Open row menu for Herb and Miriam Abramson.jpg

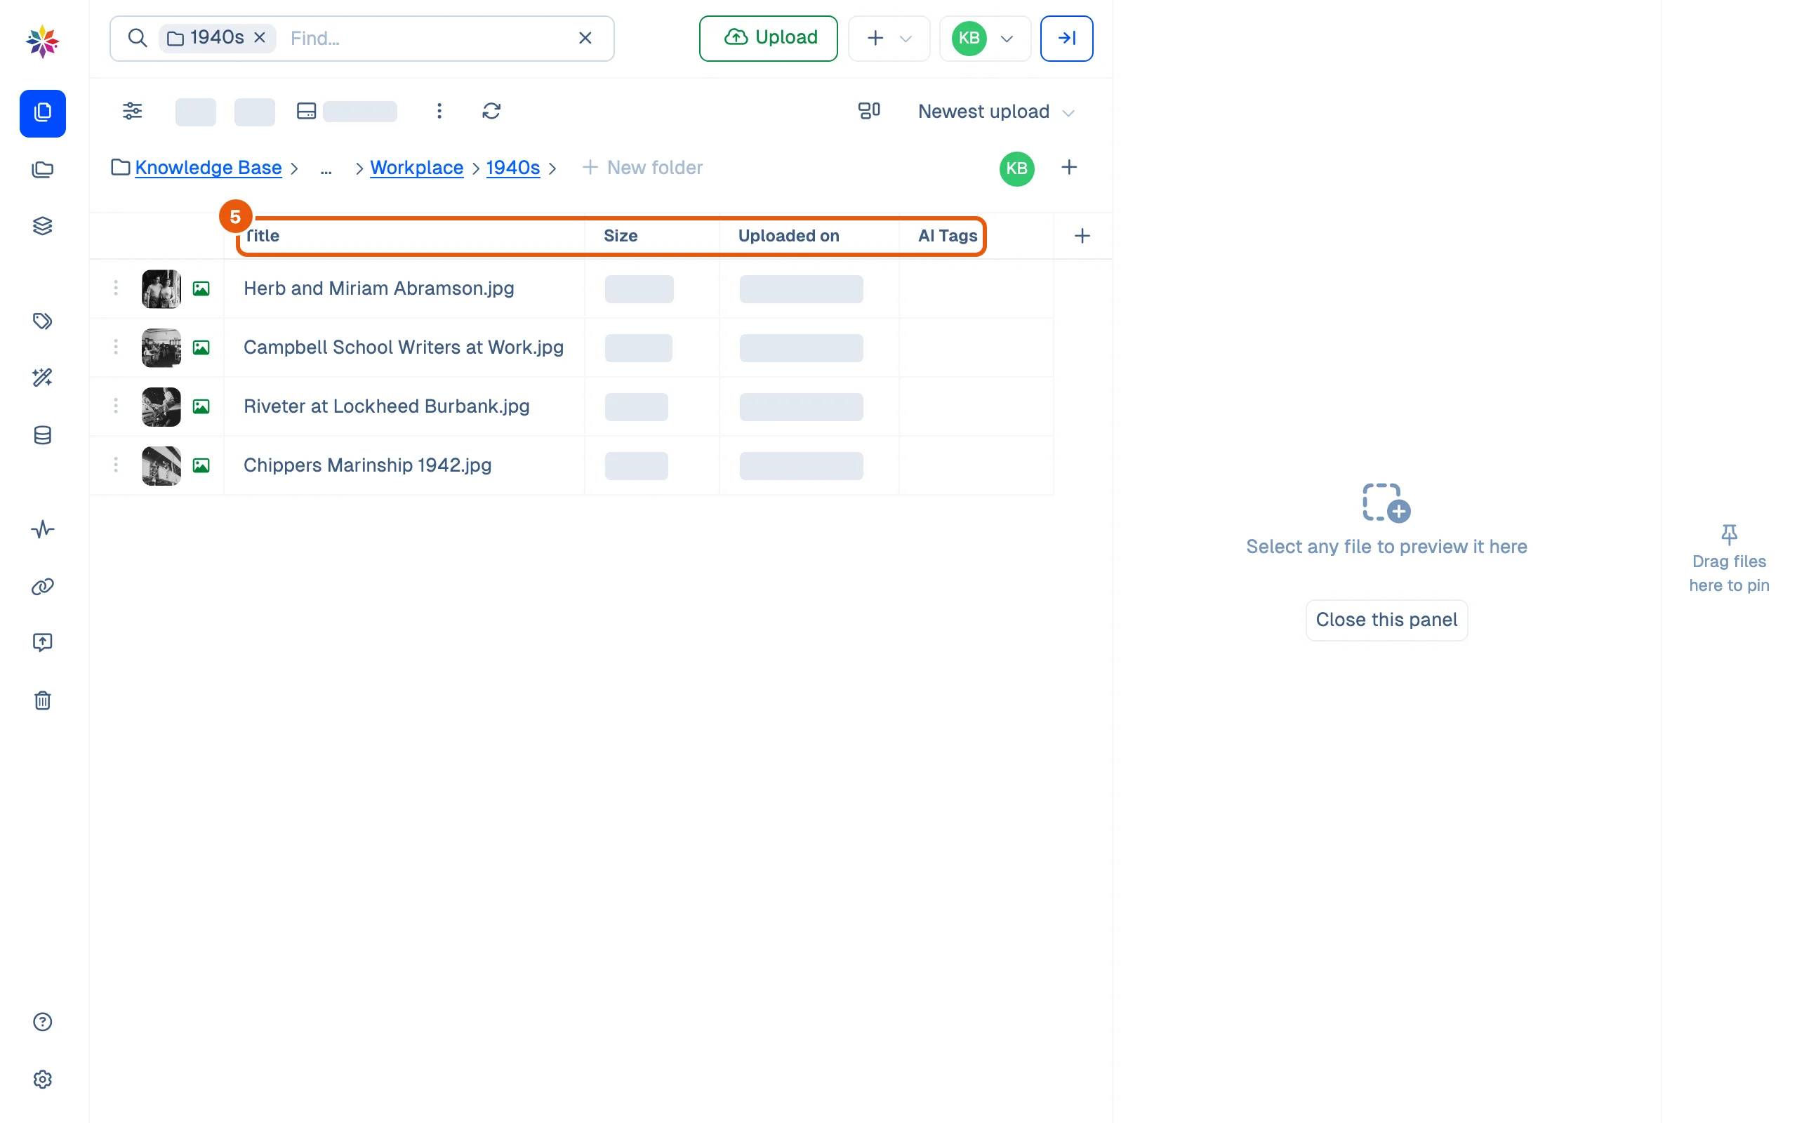115,288
